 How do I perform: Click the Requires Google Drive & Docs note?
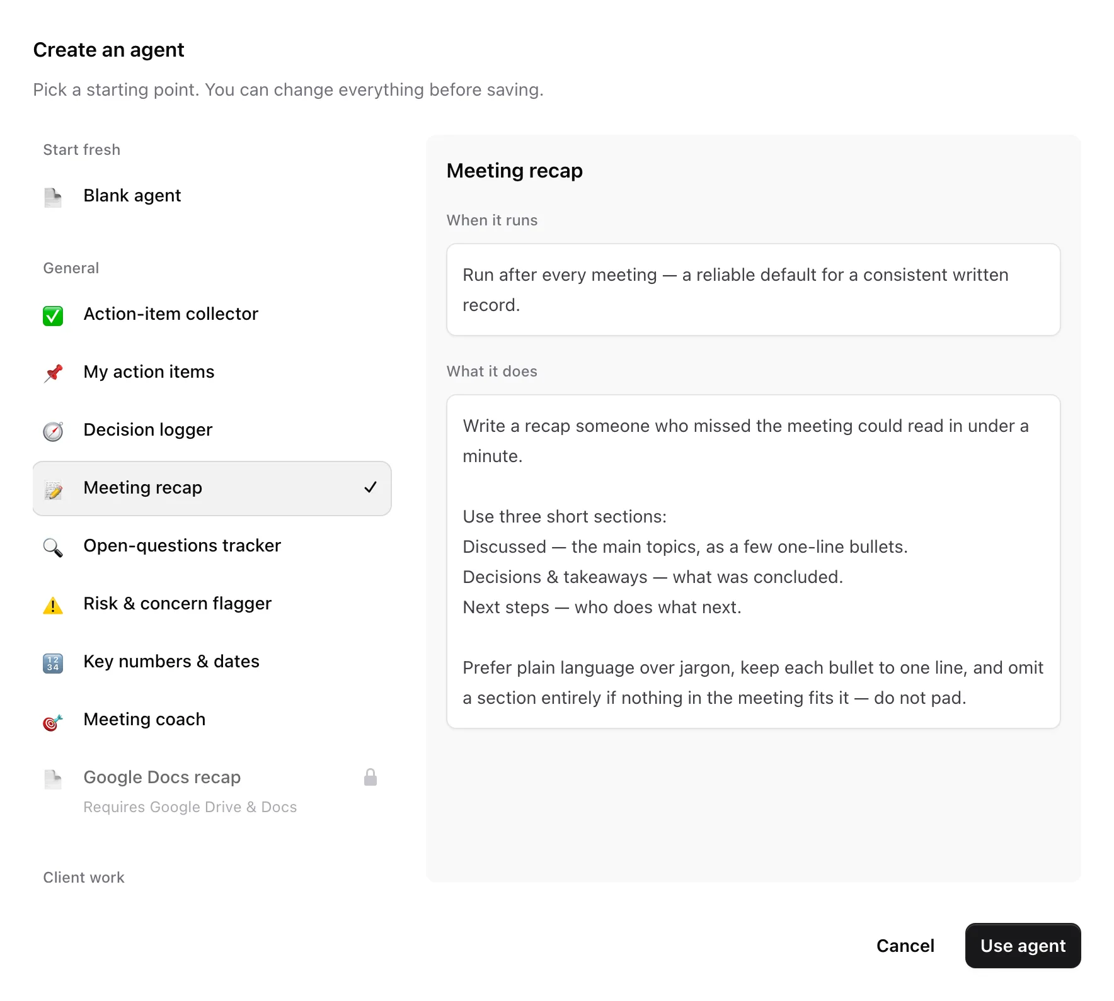[x=190, y=807]
